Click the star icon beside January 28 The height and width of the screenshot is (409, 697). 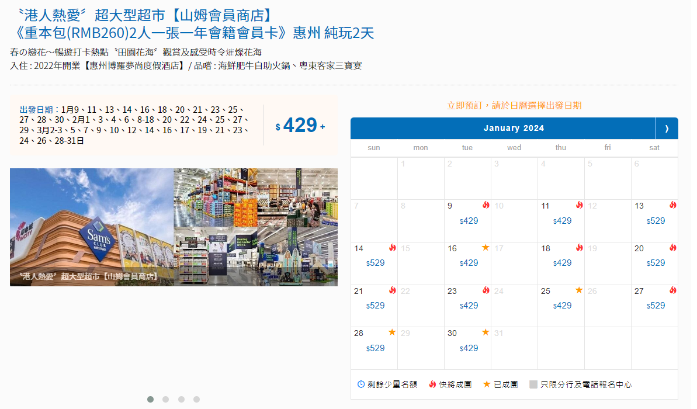coord(392,332)
